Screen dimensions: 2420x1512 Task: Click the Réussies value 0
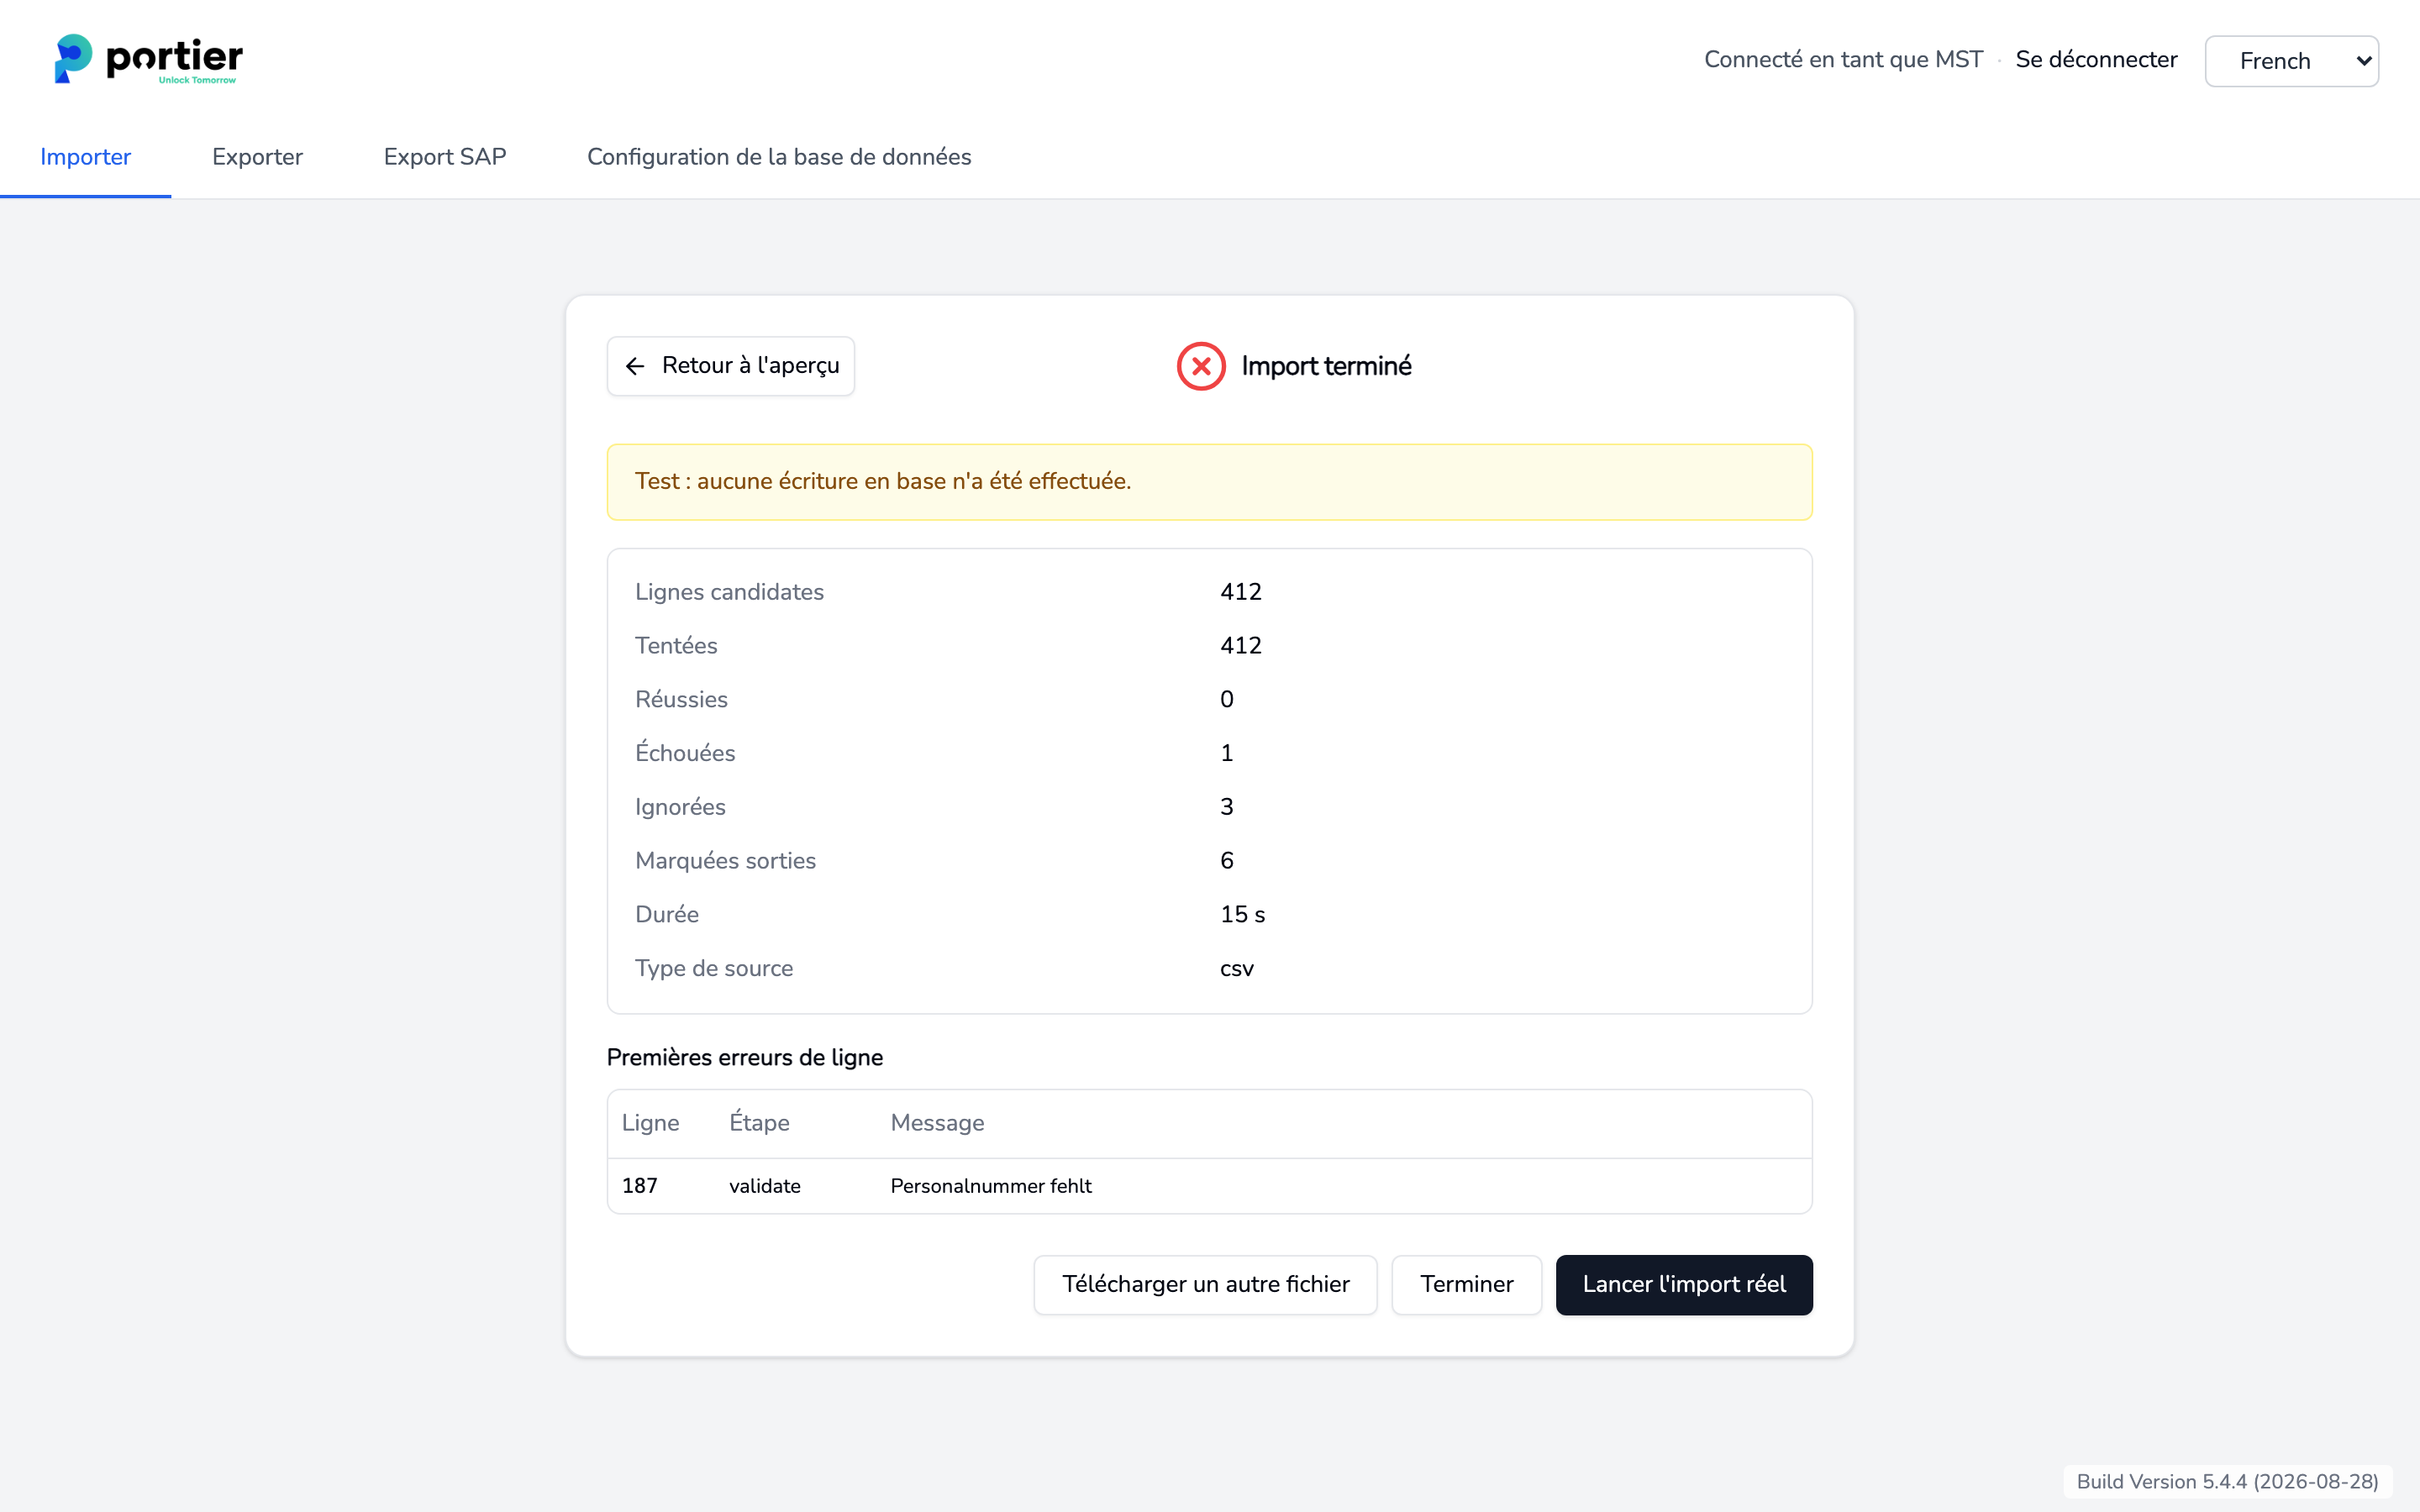coord(1227,700)
